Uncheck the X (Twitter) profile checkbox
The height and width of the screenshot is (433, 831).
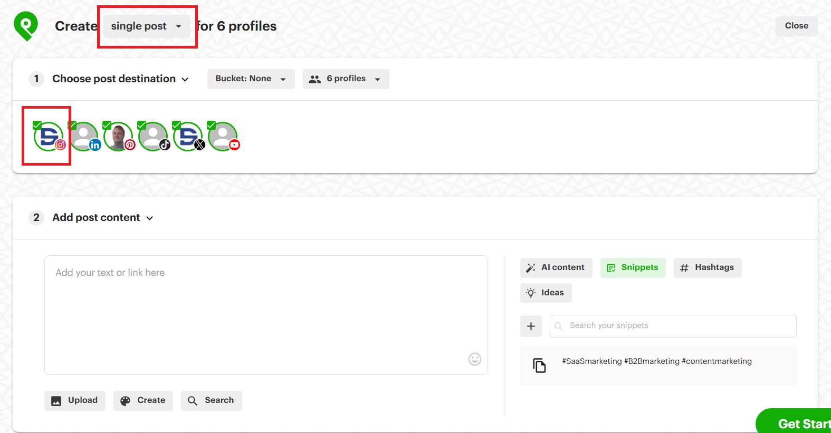(177, 126)
